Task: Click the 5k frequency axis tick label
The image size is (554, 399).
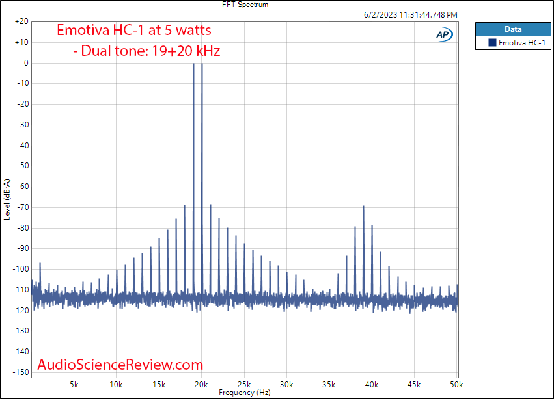Action: coord(74,385)
